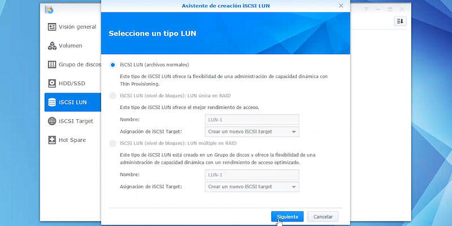The image size is (452, 226).
Task: Close the Storage Manager background window
Action: click(x=402, y=10)
